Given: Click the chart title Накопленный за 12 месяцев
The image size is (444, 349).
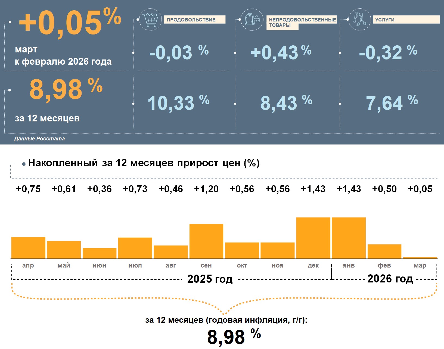Looking at the screenshot, I should tap(144, 163).
